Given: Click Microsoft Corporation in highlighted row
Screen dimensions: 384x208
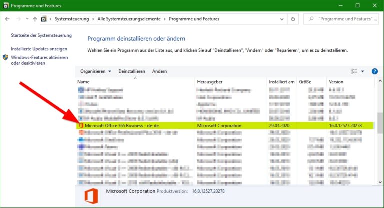Looking at the screenshot, I should click(x=219, y=126).
